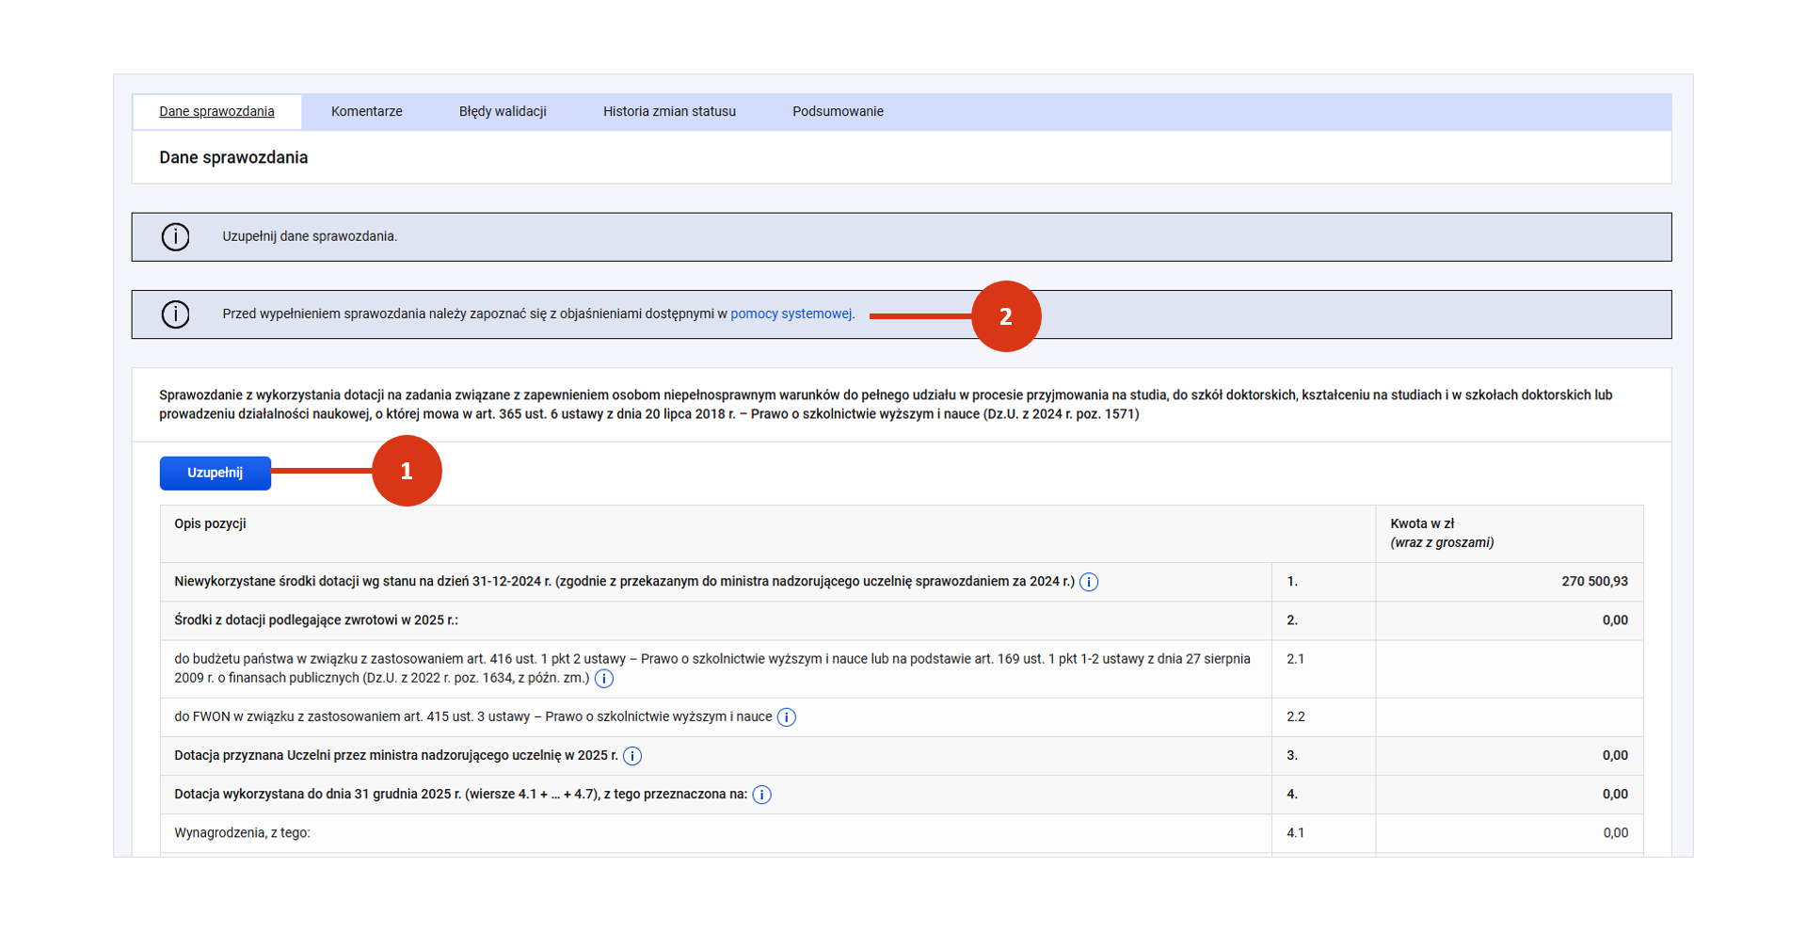The image size is (1806, 949).
Task: Select the 'Wynagrodzenia, z tego:' row
Action: click(x=242, y=833)
